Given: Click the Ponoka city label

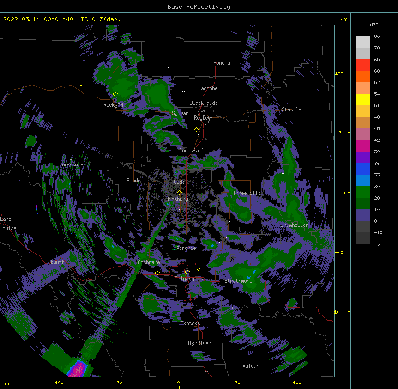Looking at the screenshot, I should click(222, 63).
